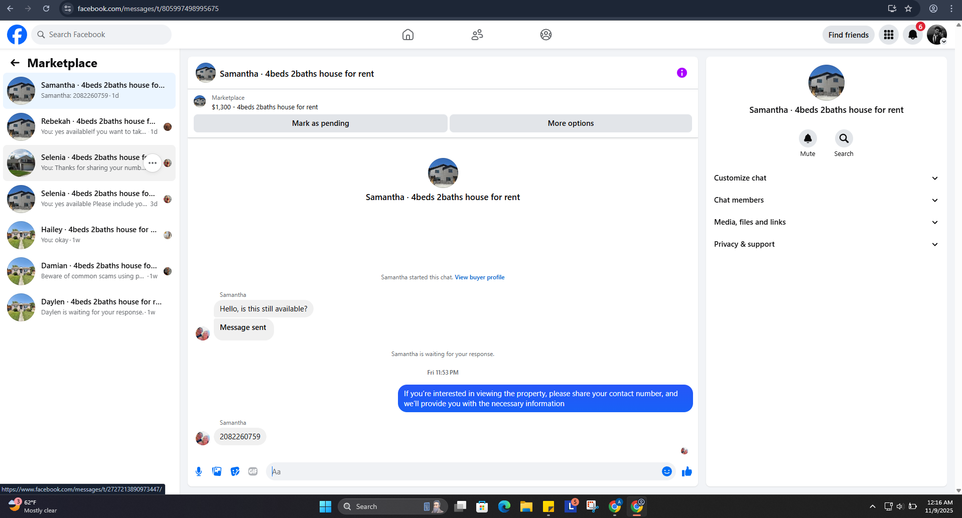Image resolution: width=962 pixels, height=518 pixels.
Task: Open the notifications bell icon
Action: coord(913,35)
